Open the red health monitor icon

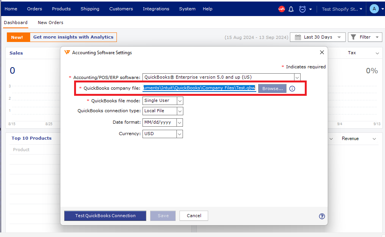[x=281, y=9]
